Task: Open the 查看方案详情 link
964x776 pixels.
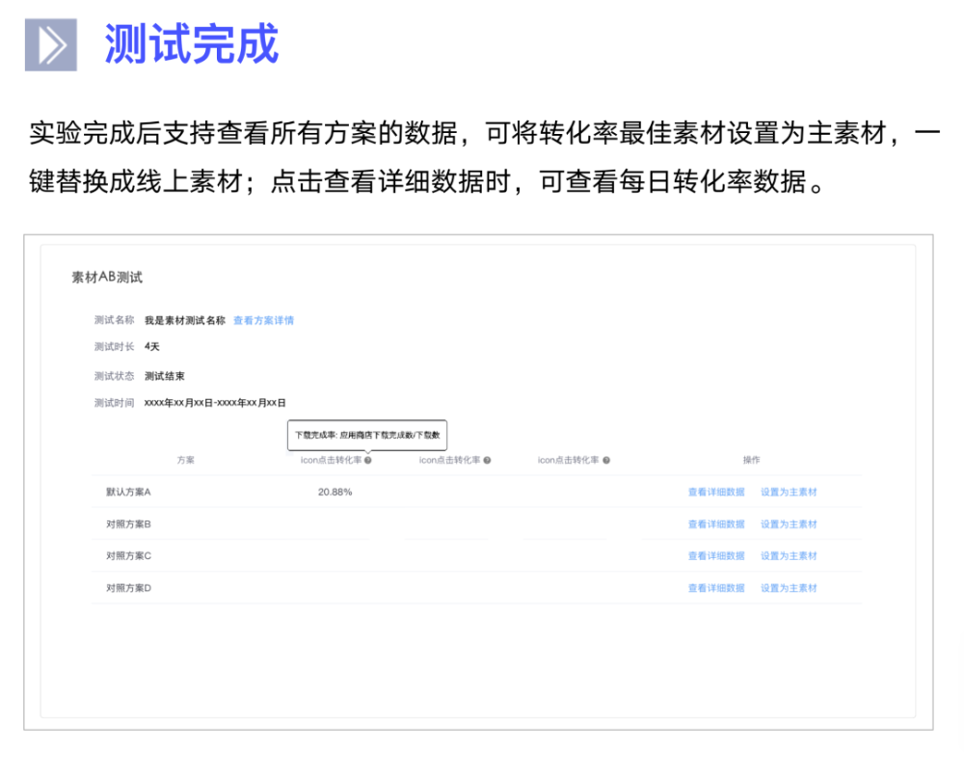Action: pyautogui.click(x=264, y=320)
